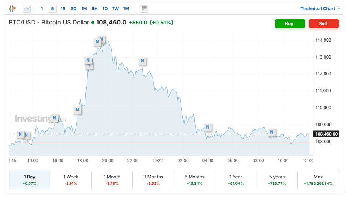This screenshot has height=198, width=346.
Task: Set the 1-hour interval
Action: [84, 8]
